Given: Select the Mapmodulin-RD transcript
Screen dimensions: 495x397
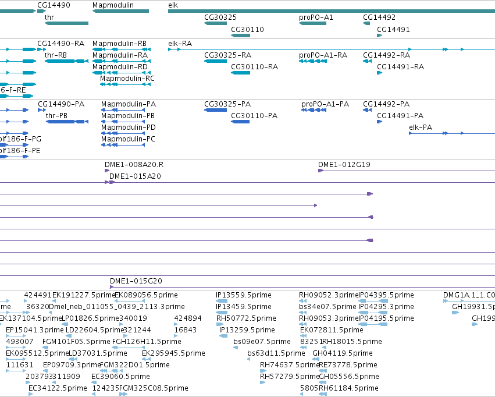Looking at the screenshot, I should (x=120, y=66).
